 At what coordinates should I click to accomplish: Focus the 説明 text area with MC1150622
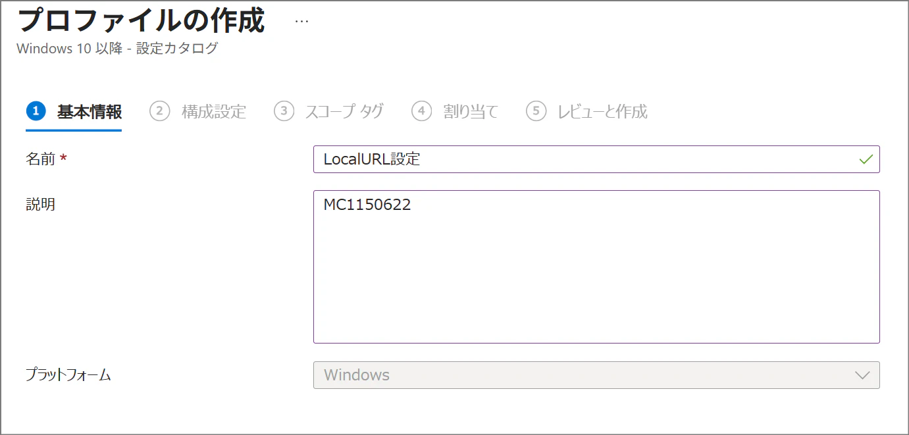(x=596, y=267)
